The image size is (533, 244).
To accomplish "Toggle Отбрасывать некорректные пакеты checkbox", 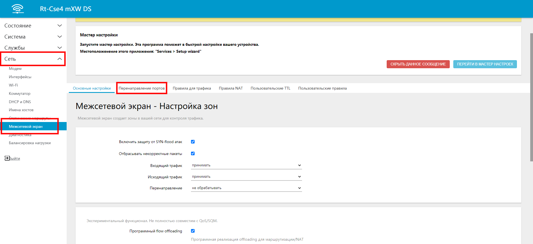I will click(x=193, y=153).
